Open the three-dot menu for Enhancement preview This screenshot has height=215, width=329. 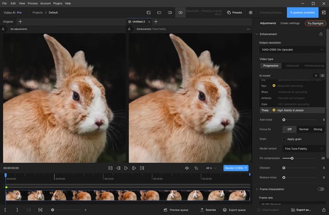click(248, 29)
